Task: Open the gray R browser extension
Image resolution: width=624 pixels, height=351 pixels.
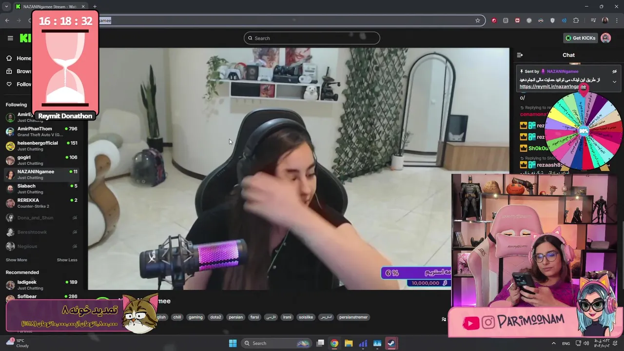Action: click(x=506, y=20)
